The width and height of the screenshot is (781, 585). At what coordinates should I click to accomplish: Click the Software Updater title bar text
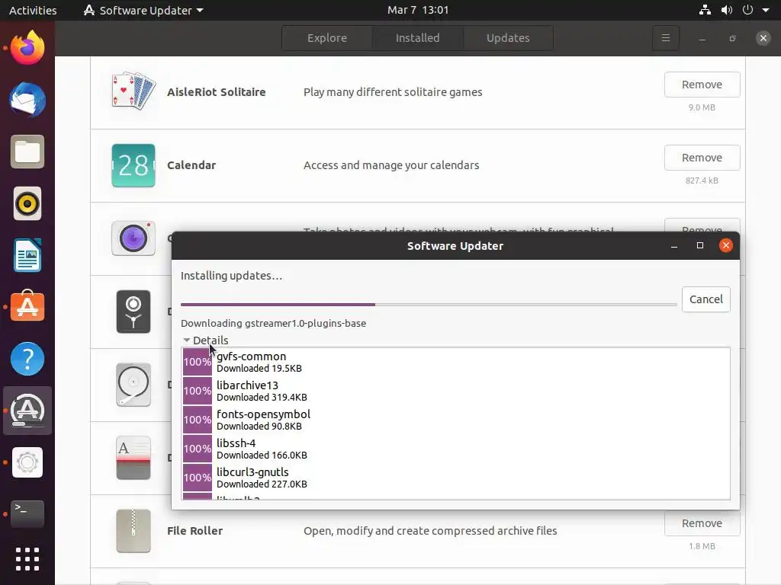pos(455,246)
